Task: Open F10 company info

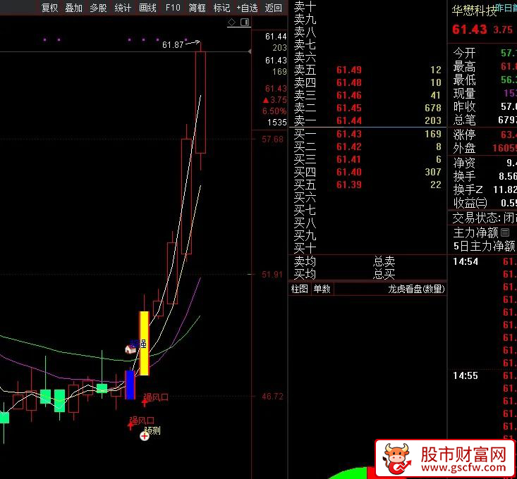Action: click(173, 8)
